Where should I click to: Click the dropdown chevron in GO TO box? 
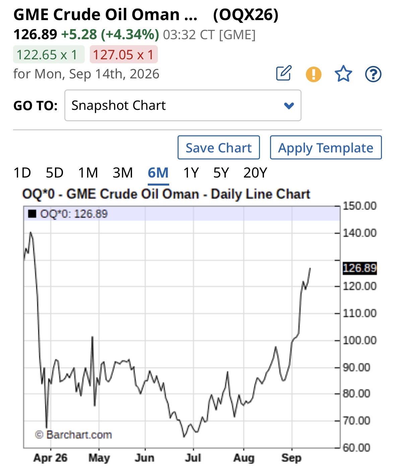[289, 106]
